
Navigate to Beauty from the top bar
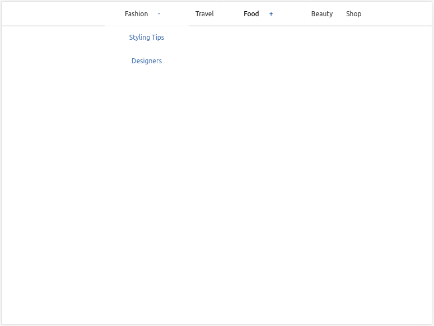(321, 14)
